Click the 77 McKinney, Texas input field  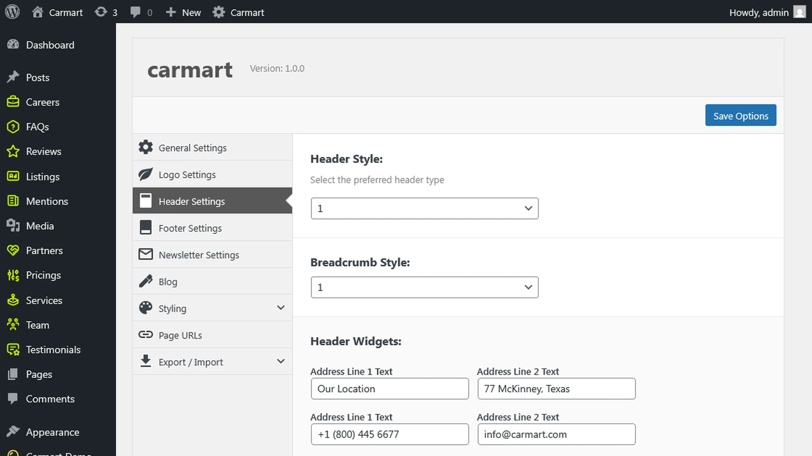[x=557, y=389]
